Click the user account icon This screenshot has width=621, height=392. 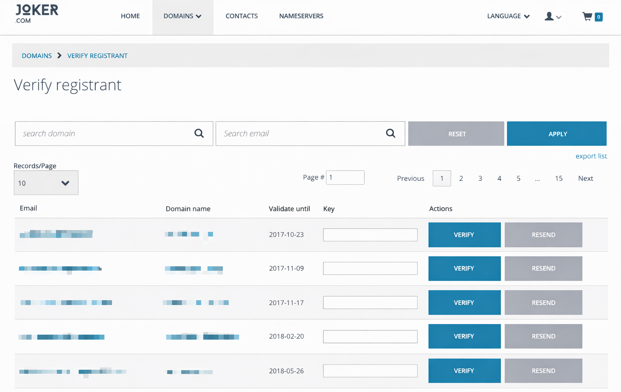[x=549, y=16]
